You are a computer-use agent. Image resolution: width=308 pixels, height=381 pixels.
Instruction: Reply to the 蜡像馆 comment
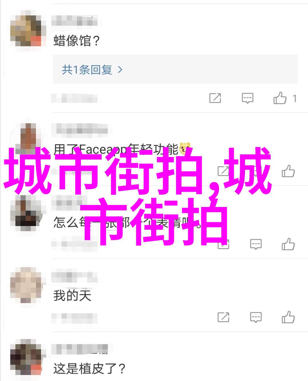tap(247, 98)
